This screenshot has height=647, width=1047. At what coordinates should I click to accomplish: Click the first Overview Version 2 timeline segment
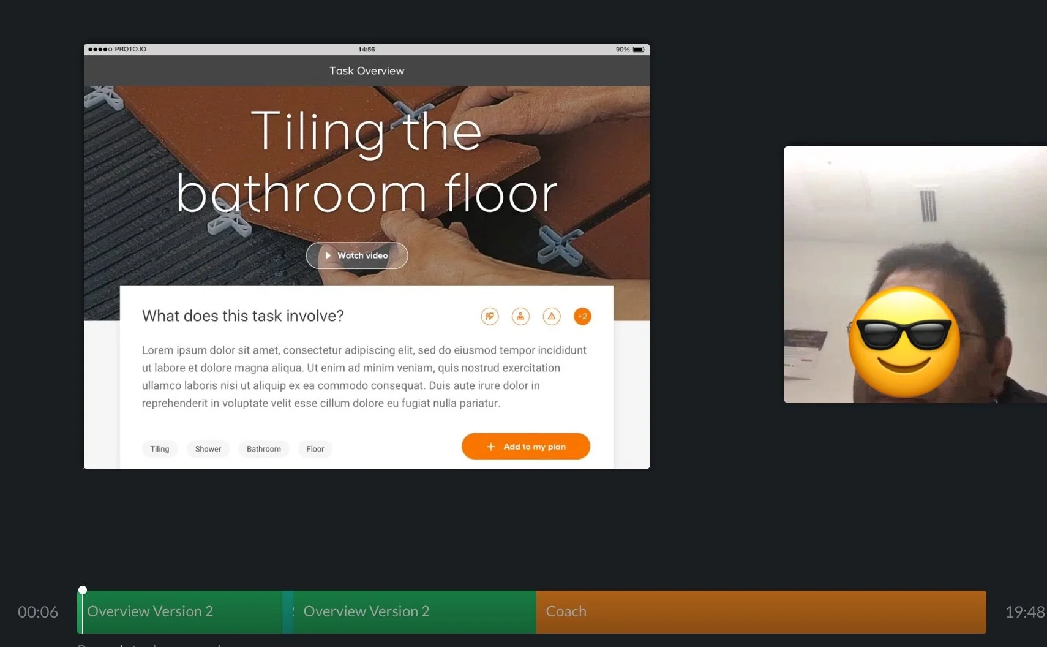[181, 611]
